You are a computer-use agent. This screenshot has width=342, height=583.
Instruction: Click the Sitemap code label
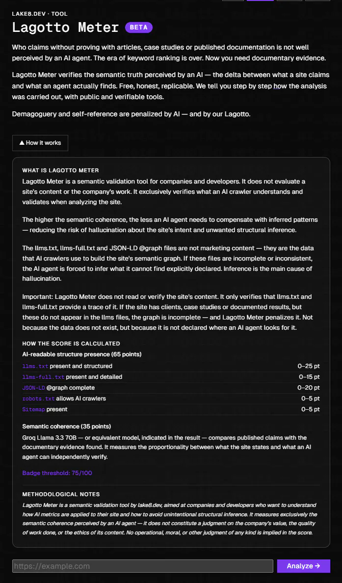[33, 409]
